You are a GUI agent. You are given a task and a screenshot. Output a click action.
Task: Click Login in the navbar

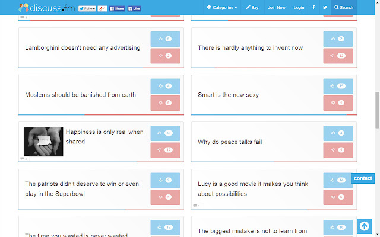299,8
